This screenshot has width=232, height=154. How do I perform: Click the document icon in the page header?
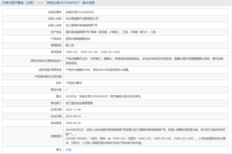pyautogui.click(x=3, y=3)
